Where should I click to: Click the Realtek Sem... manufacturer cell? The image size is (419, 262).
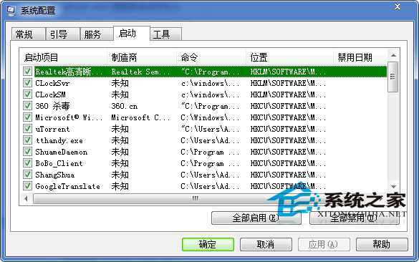140,72
